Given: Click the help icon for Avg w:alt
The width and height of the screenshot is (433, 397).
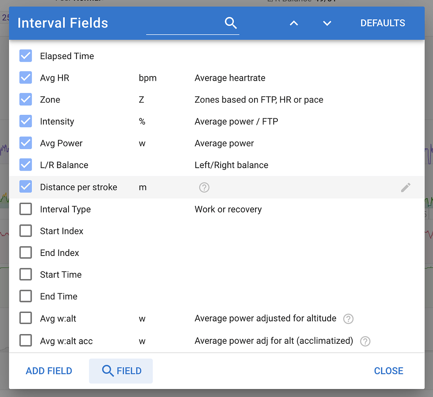Looking at the screenshot, I should pyautogui.click(x=348, y=318).
